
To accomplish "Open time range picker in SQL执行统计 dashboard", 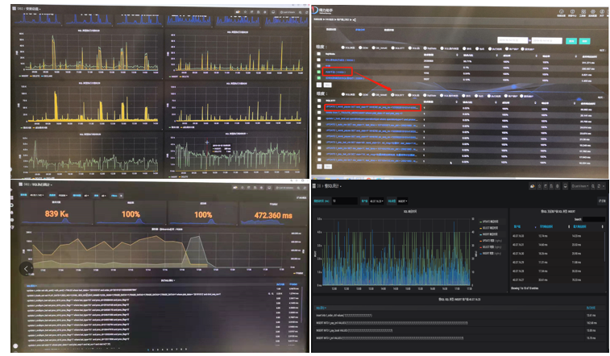I will 284,188.
